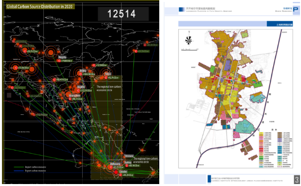Click the Brisbane city label
Screen dimensions: 301x186
pos(129,156)
